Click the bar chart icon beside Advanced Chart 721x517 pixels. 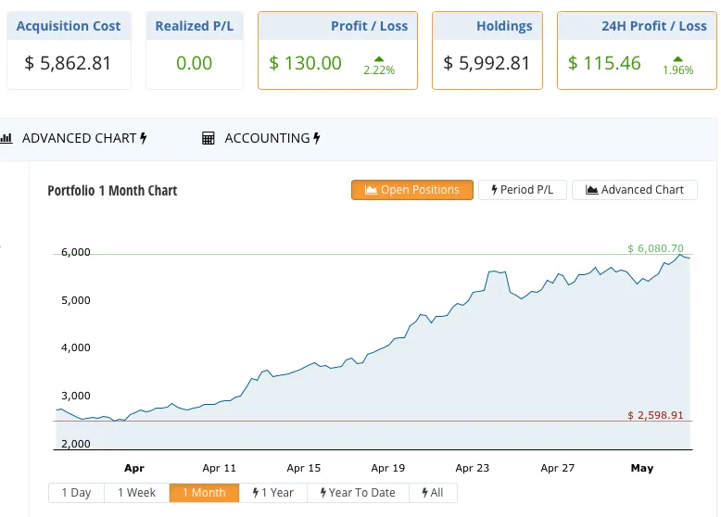point(6,138)
